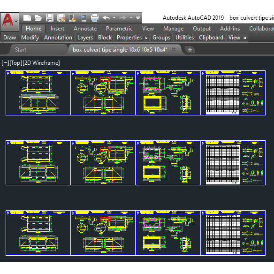Open viewport controls [-] menu
Viewport: 274px width, 274px height.
click(5, 63)
